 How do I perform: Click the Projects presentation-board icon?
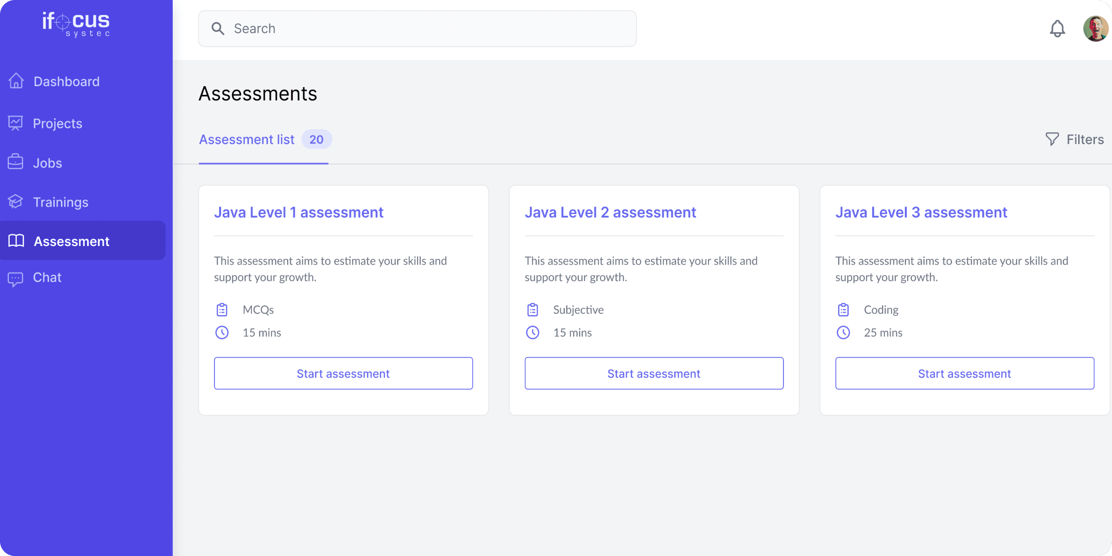pyautogui.click(x=15, y=123)
